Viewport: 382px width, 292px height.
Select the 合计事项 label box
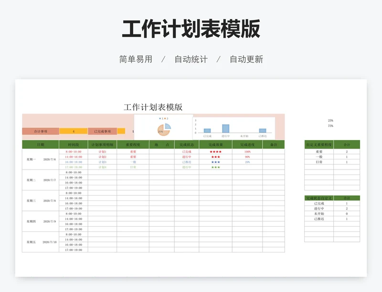pyautogui.click(x=41, y=131)
